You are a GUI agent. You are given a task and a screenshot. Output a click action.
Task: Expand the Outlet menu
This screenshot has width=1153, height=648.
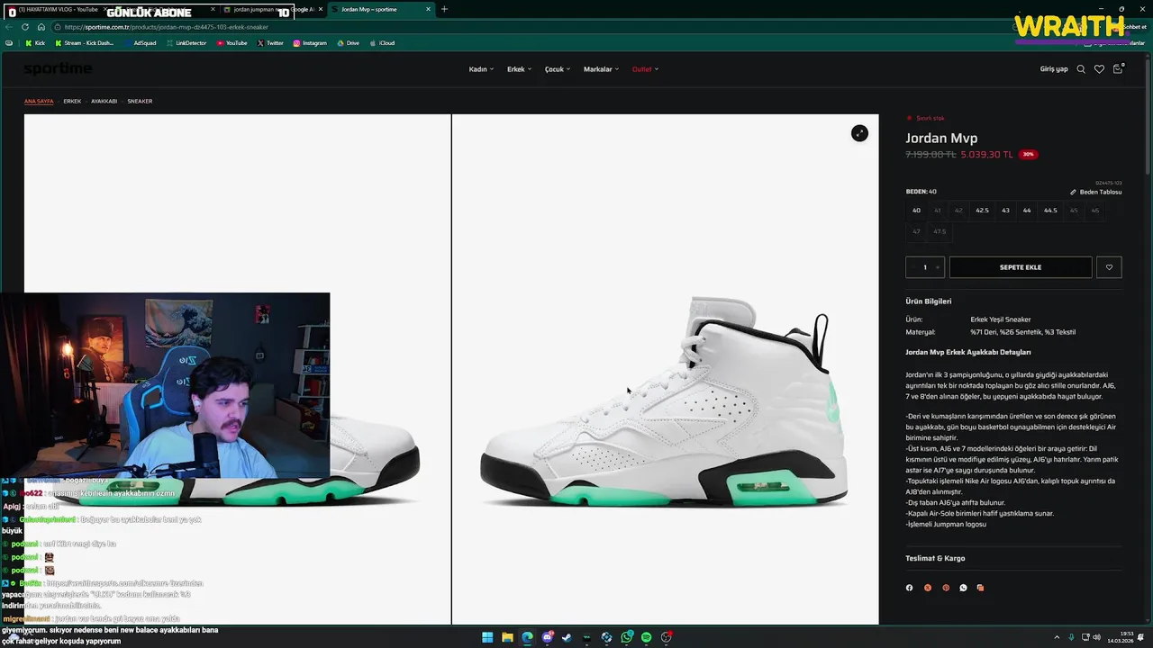click(645, 69)
